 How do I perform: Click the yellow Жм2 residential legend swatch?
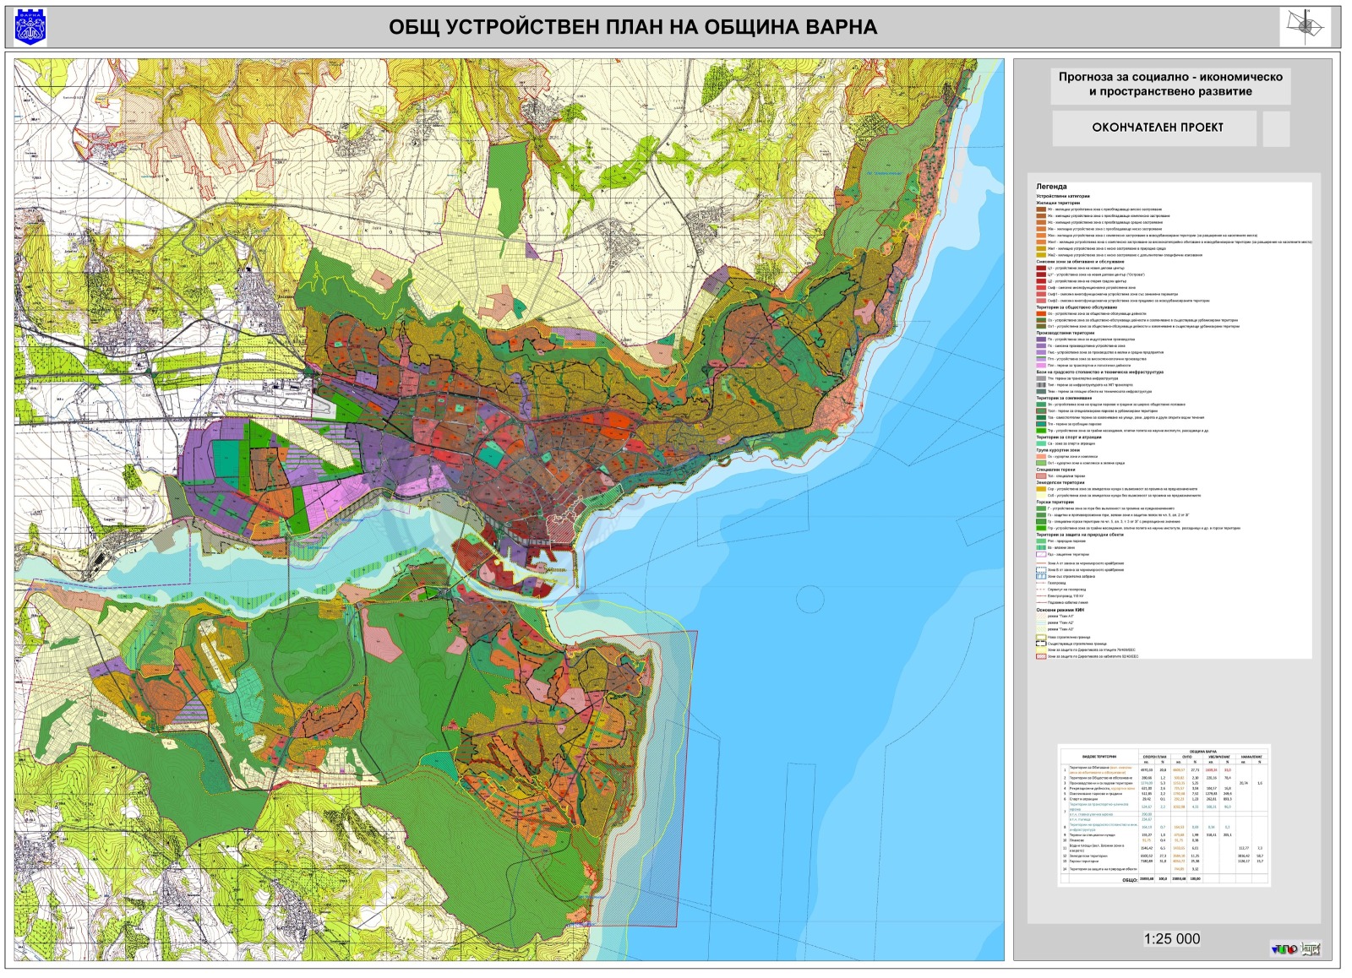pyautogui.click(x=1041, y=255)
